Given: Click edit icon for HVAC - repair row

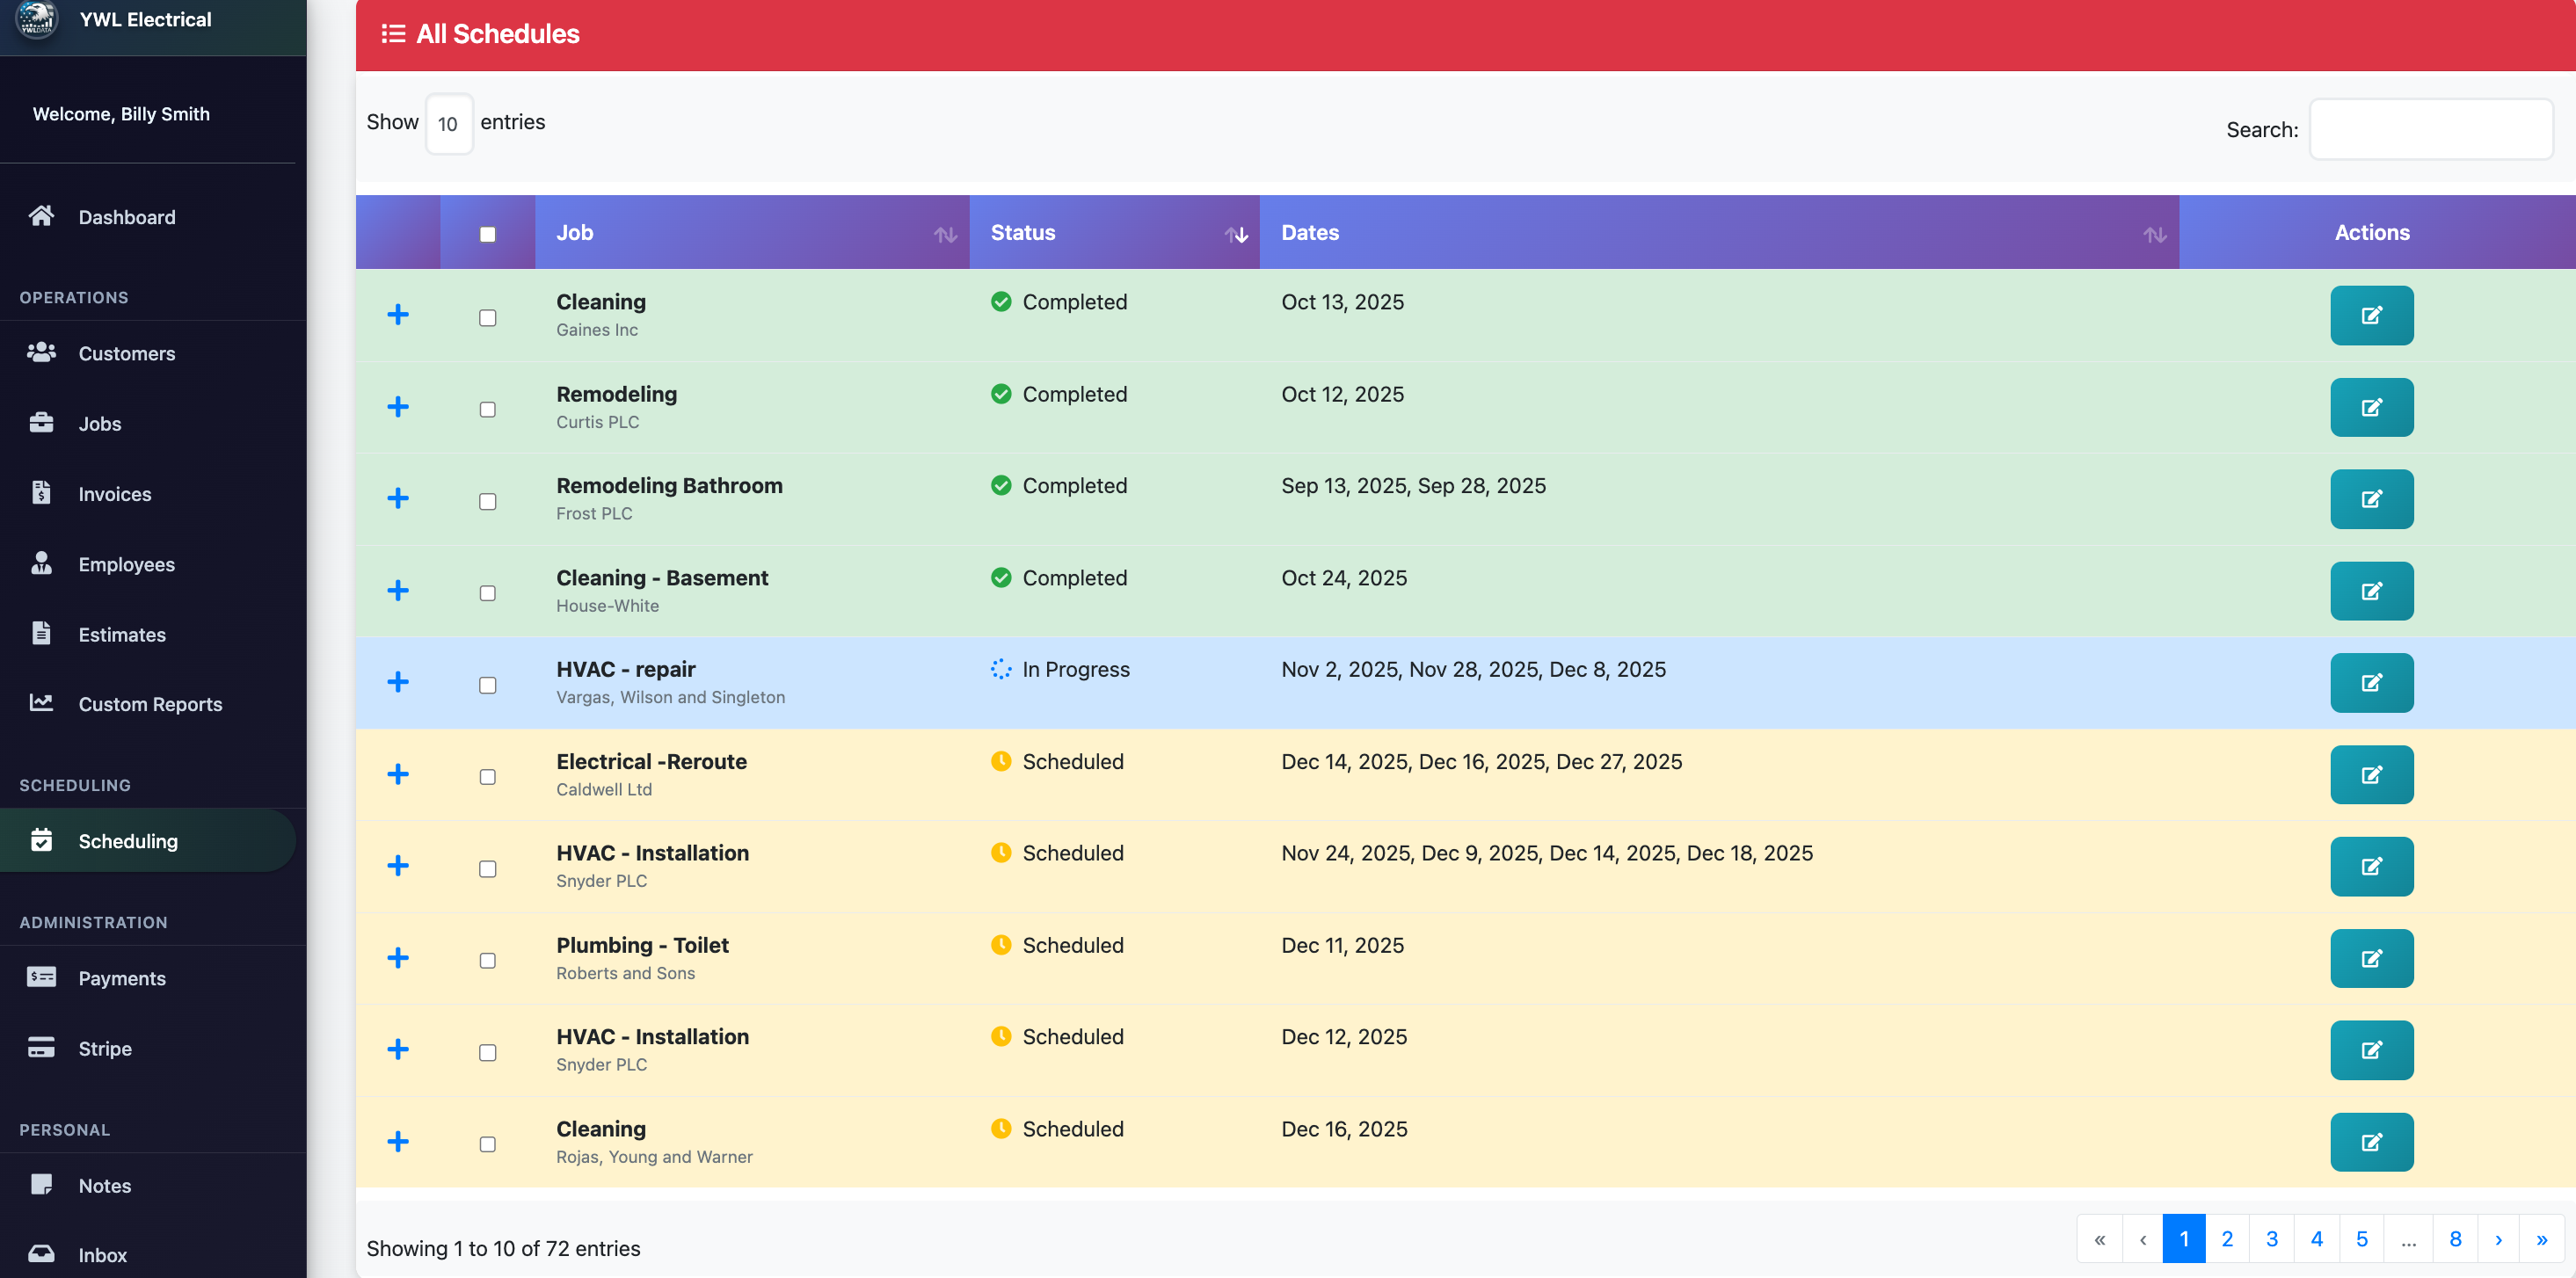Looking at the screenshot, I should (x=2370, y=683).
